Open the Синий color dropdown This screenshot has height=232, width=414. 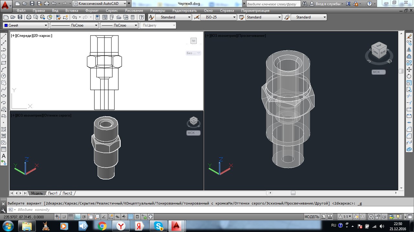coord(26,25)
